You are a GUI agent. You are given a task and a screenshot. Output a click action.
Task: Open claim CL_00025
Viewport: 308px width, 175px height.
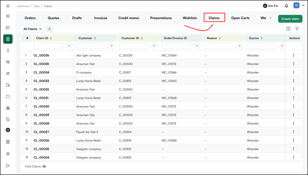41,149
